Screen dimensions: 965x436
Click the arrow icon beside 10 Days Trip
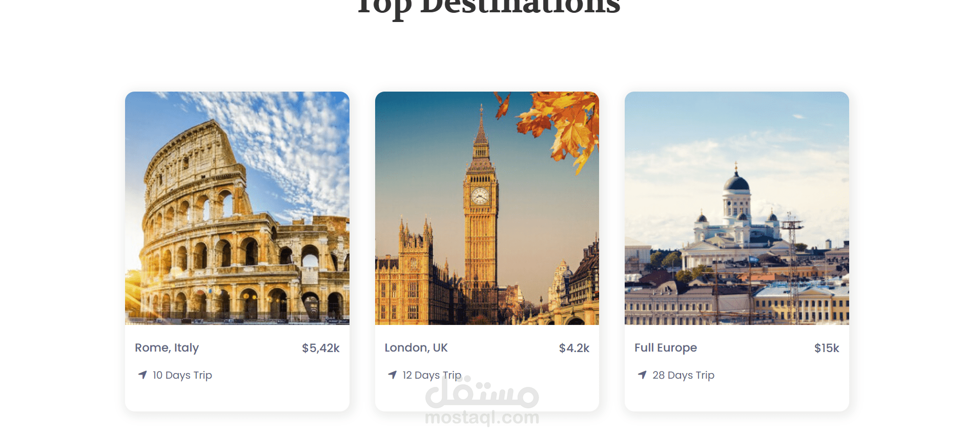tap(142, 375)
